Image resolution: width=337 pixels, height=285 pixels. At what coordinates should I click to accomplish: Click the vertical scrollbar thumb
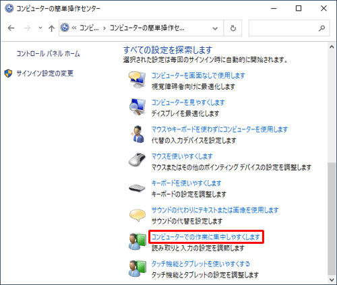point(332,219)
